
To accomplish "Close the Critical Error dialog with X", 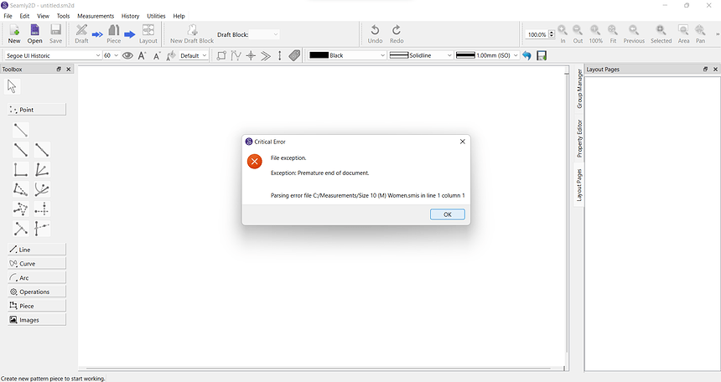I will click(x=462, y=142).
